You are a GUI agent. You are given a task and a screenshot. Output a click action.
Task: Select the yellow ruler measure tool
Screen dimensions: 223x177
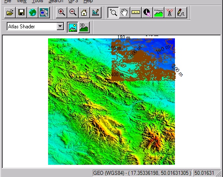pos(136,13)
